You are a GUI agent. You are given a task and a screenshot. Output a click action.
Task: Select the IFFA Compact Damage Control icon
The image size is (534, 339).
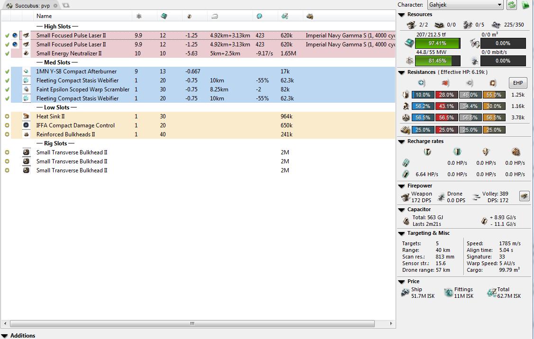[x=26, y=125]
